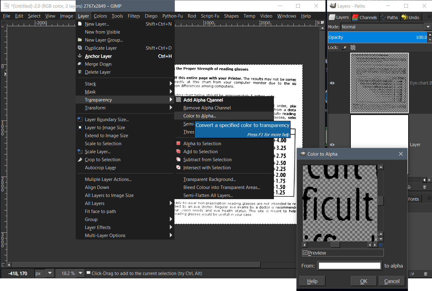
Task: Choose Color to Alpha menu entry
Action: (224, 116)
